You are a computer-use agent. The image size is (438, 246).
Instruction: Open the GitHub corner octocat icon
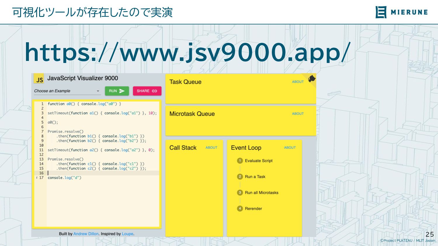click(311, 79)
